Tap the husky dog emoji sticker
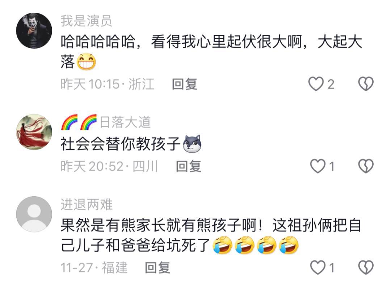Image resolution: width=391 pixels, height=292 pixels. point(192,144)
